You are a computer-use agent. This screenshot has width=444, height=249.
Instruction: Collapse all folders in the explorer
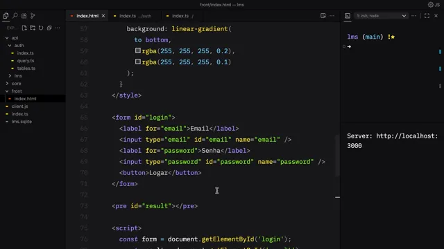coord(49,28)
